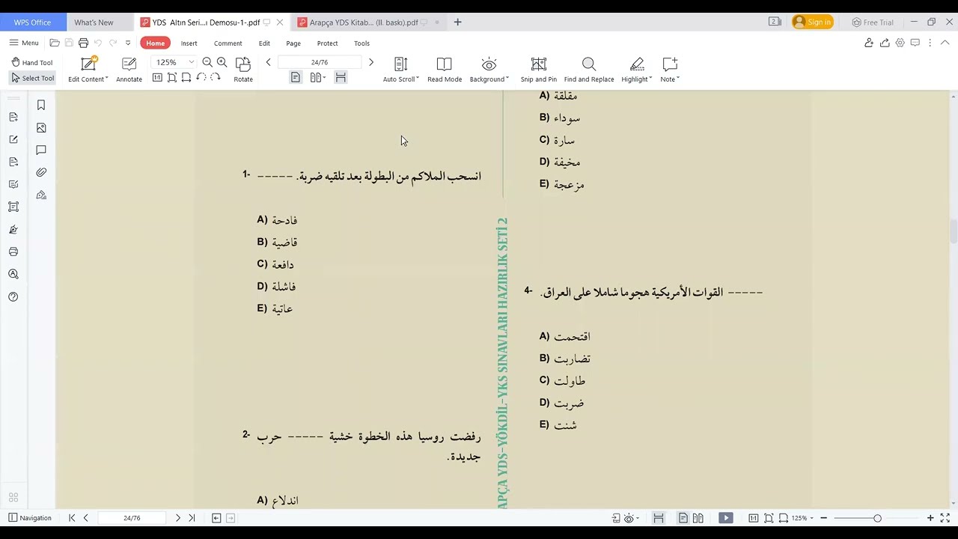Click the Sign in button
The height and width of the screenshot is (539, 958).
pyautogui.click(x=812, y=22)
